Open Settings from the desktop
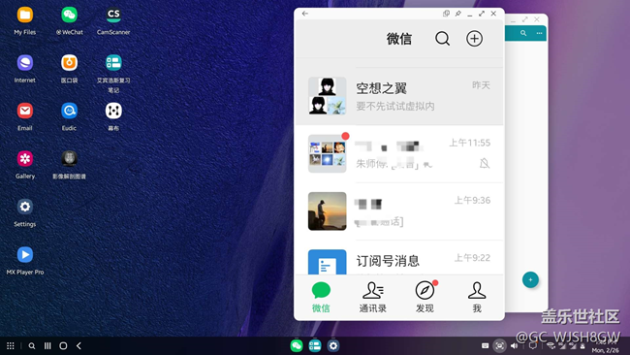Image resolution: width=630 pixels, height=355 pixels. coord(25,207)
